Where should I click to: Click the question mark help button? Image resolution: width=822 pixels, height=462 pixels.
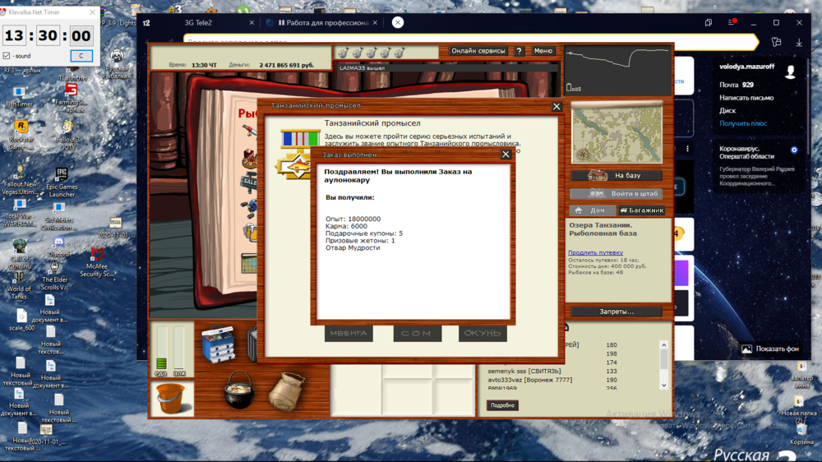520,51
